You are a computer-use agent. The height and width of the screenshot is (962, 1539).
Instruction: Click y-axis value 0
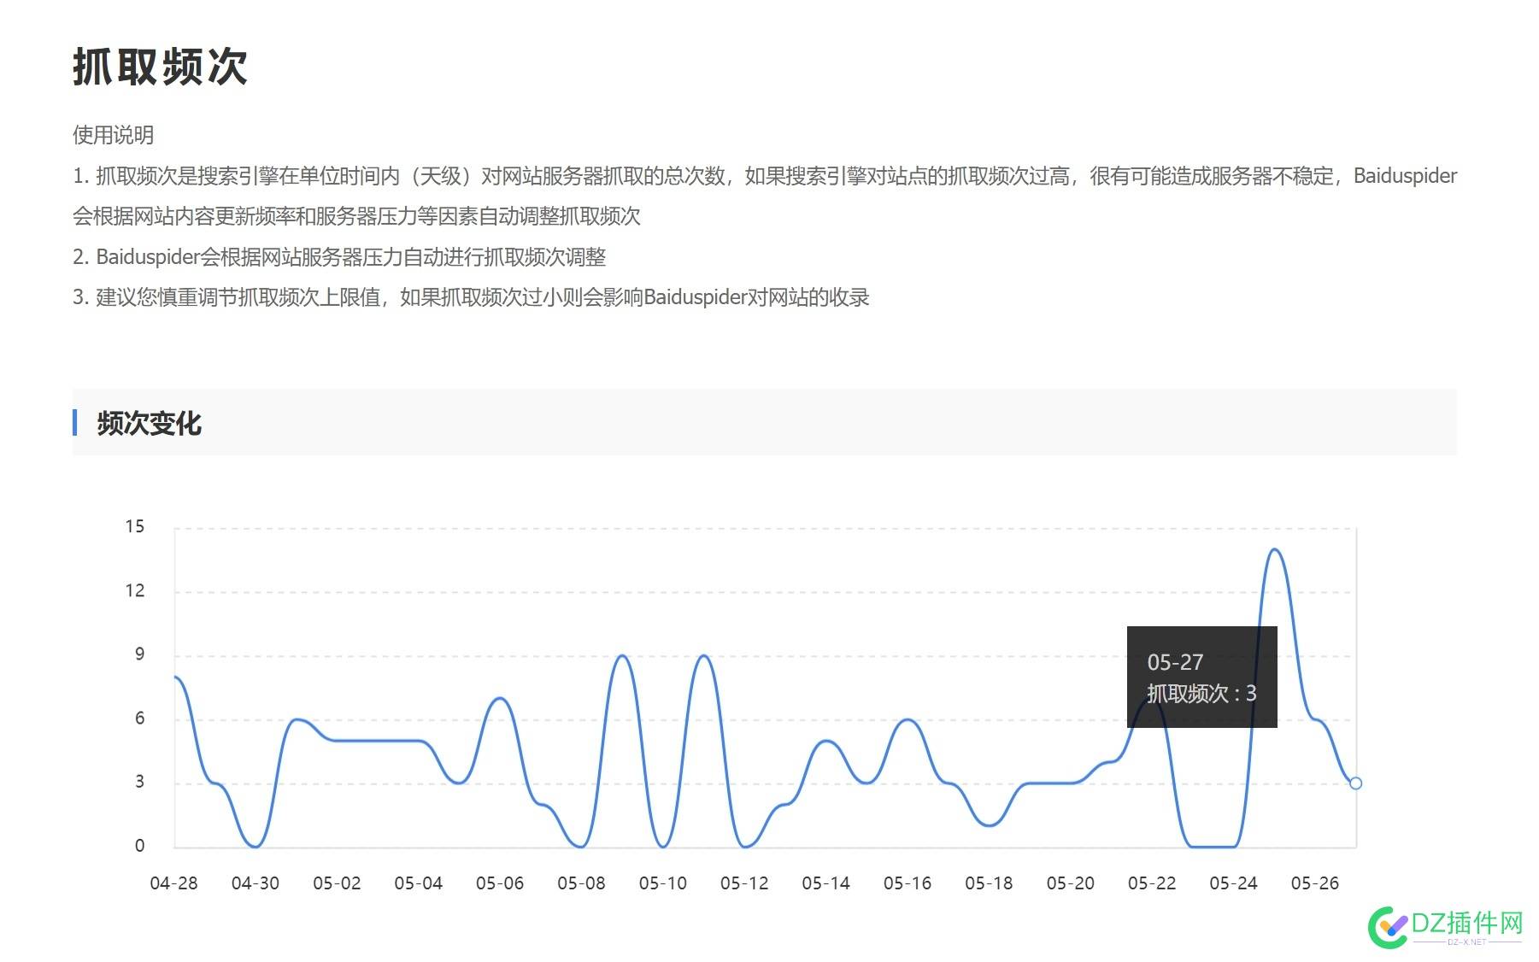140,846
